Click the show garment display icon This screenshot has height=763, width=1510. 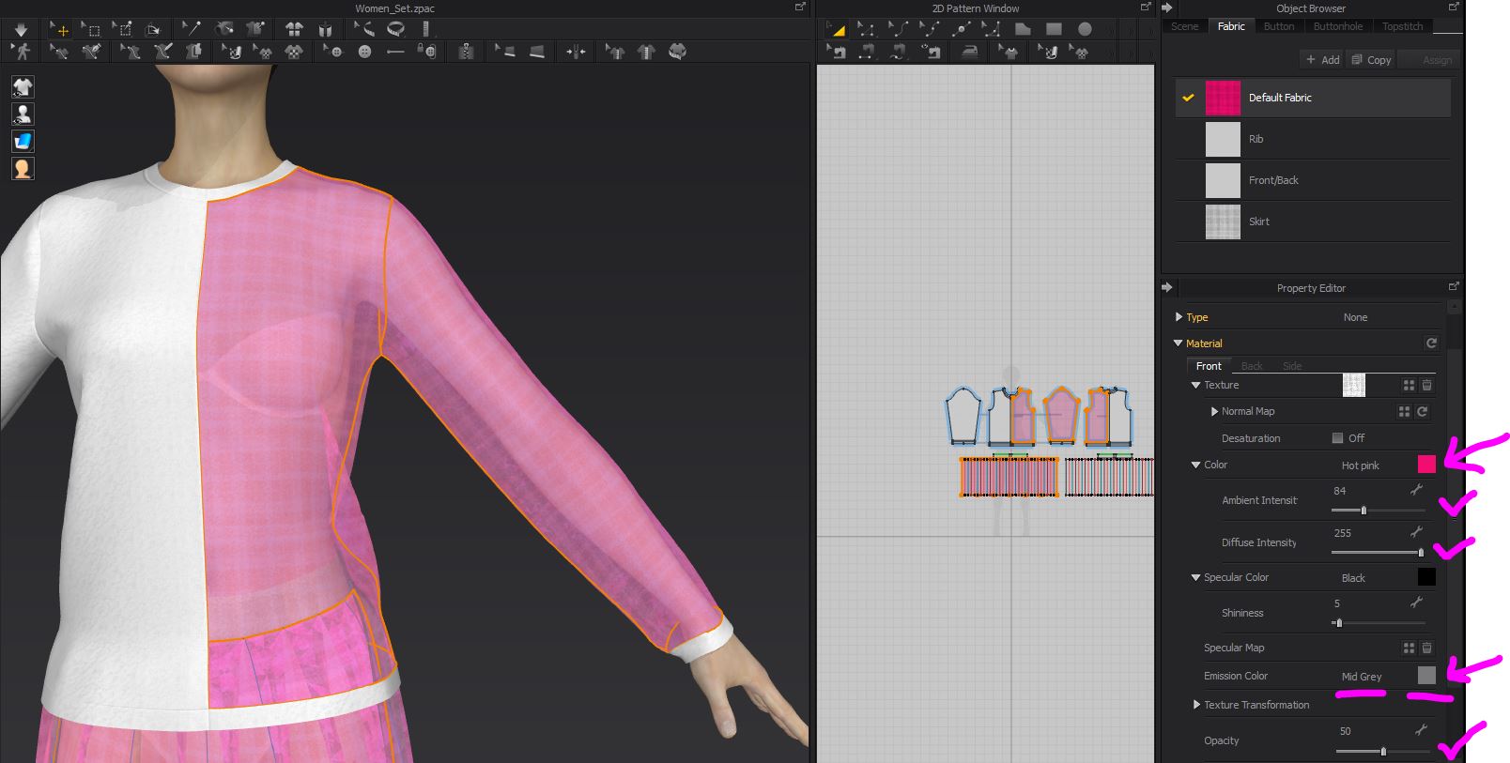click(23, 87)
